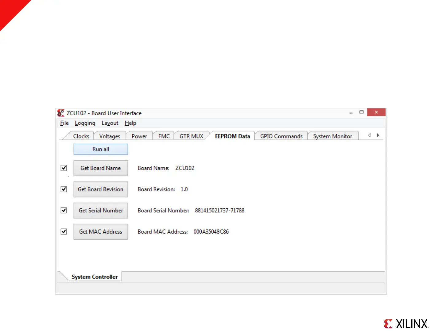This screenshot has width=442, height=331.
Task: Click the Board Name: label
Action: click(153, 168)
